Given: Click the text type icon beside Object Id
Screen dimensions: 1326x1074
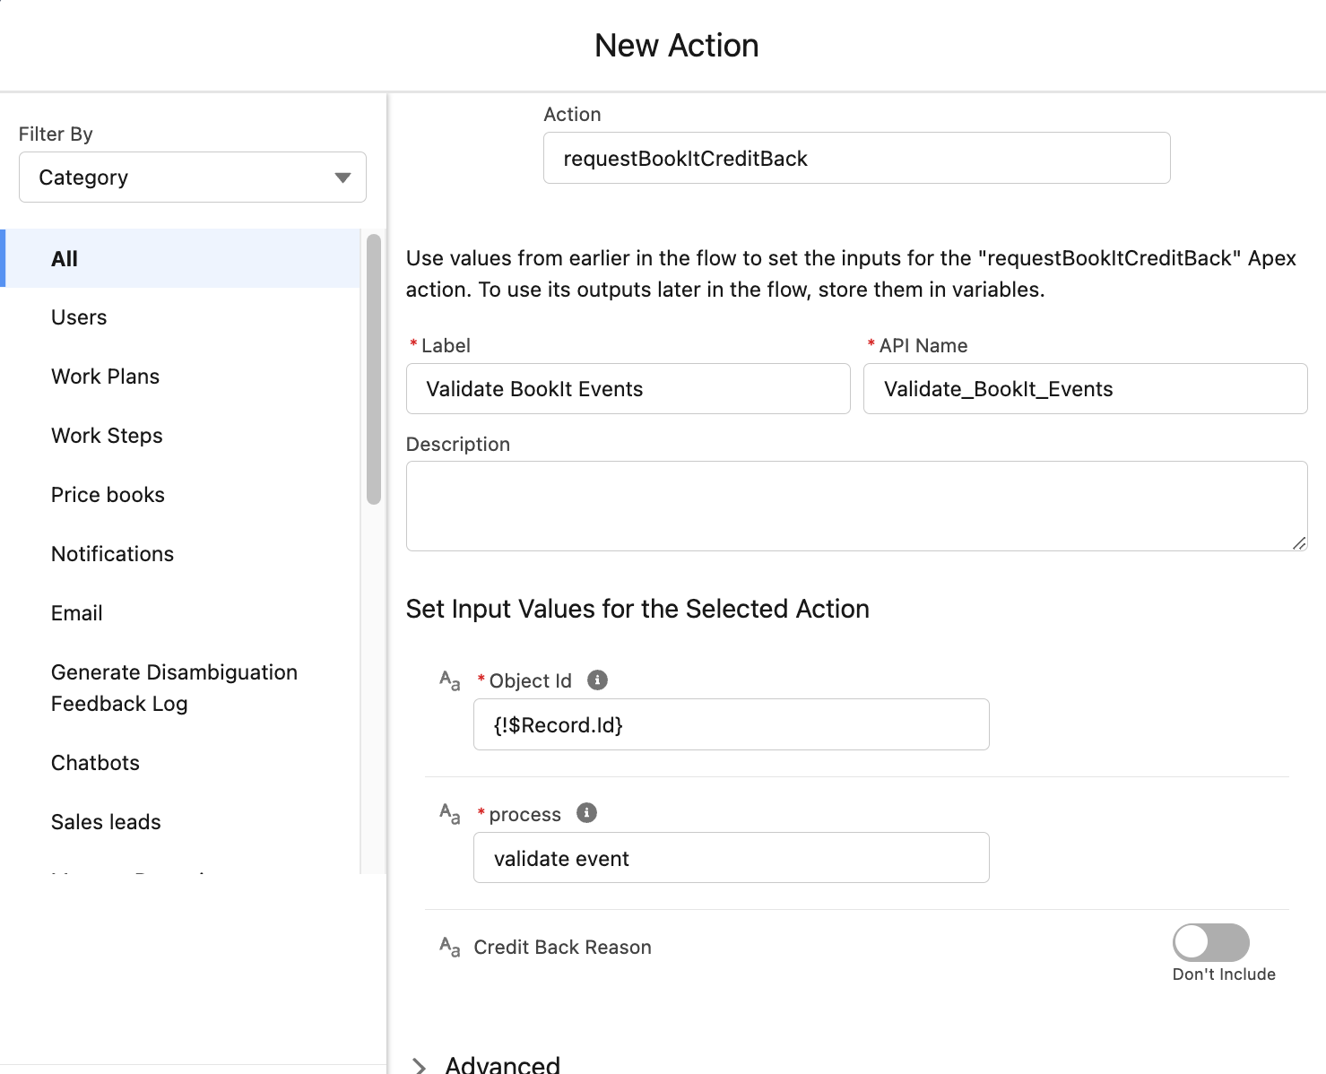Looking at the screenshot, I should 449,680.
